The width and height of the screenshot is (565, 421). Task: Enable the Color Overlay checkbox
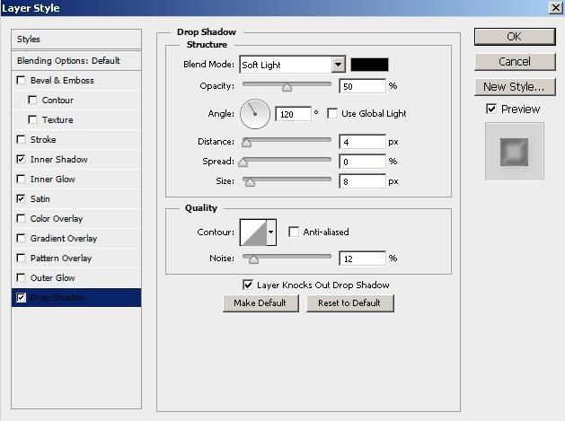21,219
